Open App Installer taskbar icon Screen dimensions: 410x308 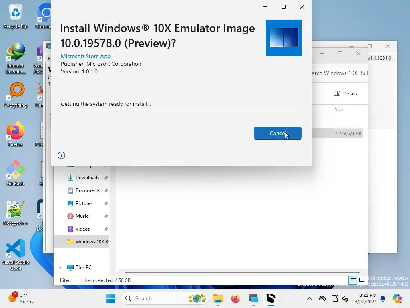tap(271, 298)
